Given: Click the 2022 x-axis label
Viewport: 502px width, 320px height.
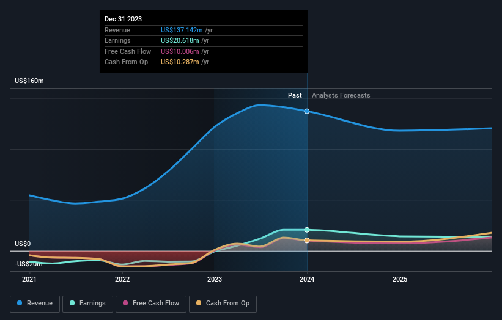Looking at the screenshot, I should (122, 280).
